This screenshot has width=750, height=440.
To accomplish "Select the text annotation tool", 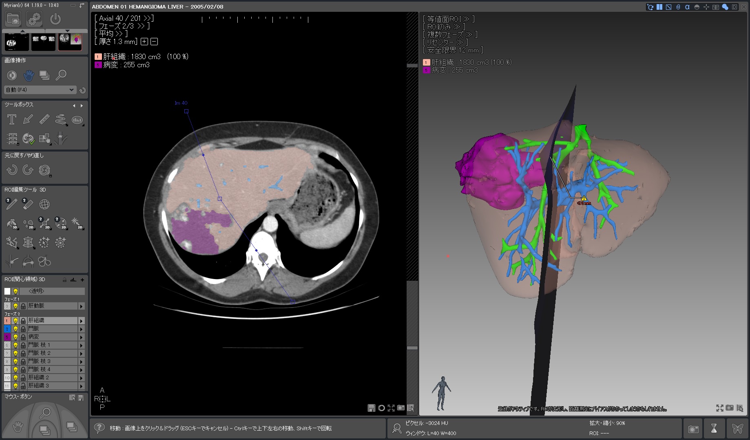I will [12, 119].
